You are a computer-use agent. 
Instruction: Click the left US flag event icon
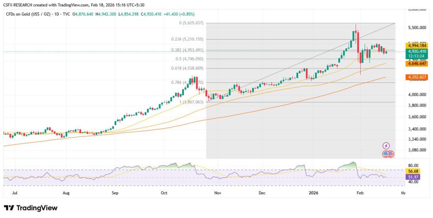pyautogui.click(x=385, y=154)
